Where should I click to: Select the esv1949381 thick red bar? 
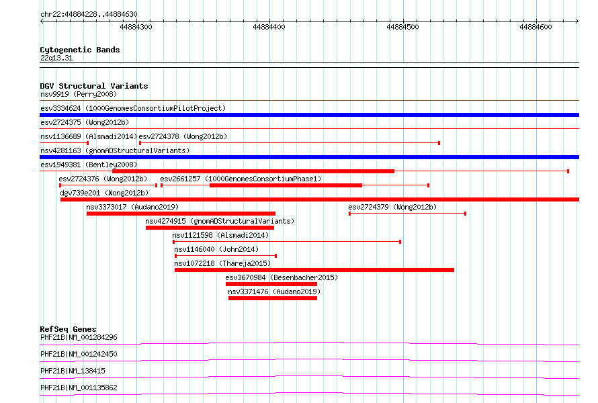(x=253, y=171)
